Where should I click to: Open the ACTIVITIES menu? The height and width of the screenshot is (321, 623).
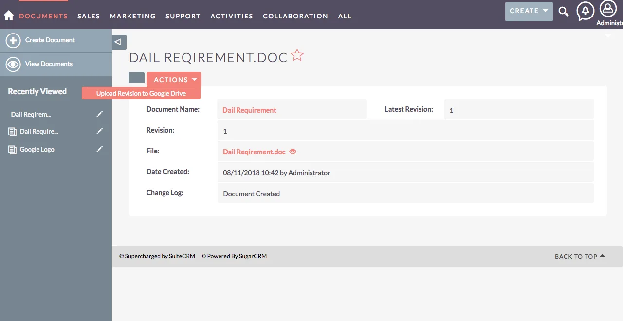[x=232, y=16]
